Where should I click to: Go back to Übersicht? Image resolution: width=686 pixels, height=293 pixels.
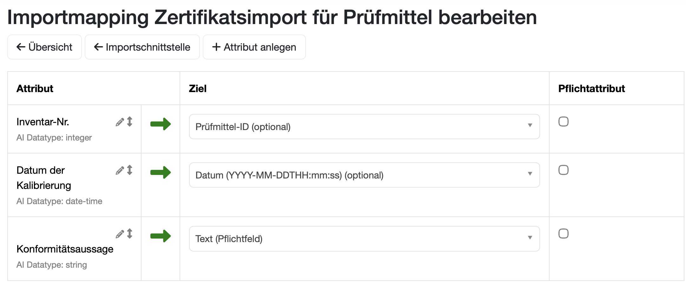[x=44, y=47]
